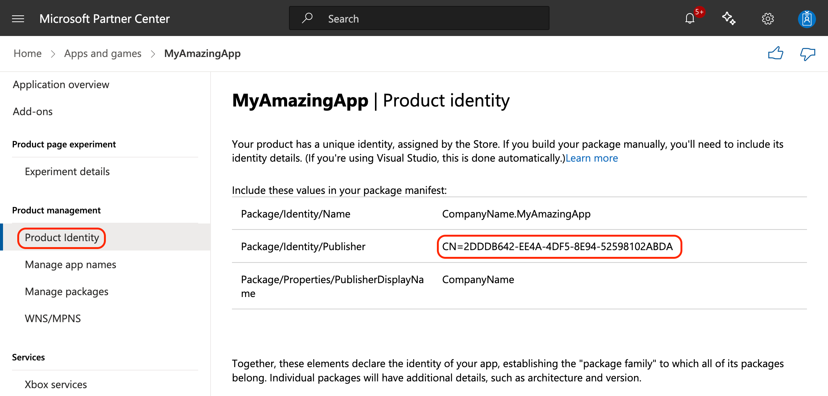Open Application overview in sidebar

[x=61, y=84]
